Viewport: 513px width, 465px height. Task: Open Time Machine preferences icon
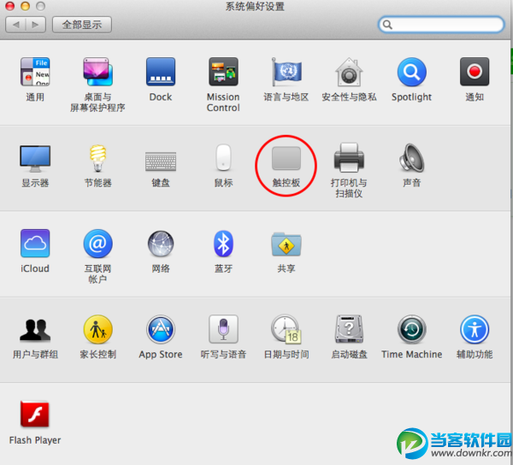[411, 329]
